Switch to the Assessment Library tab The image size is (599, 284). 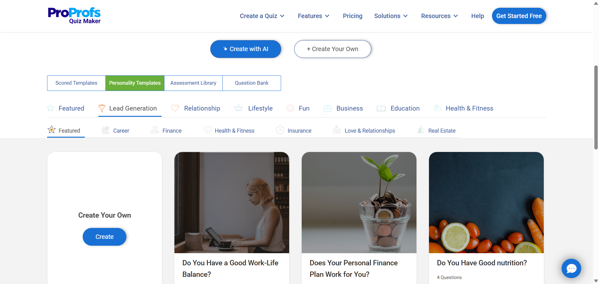click(x=193, y=83)
